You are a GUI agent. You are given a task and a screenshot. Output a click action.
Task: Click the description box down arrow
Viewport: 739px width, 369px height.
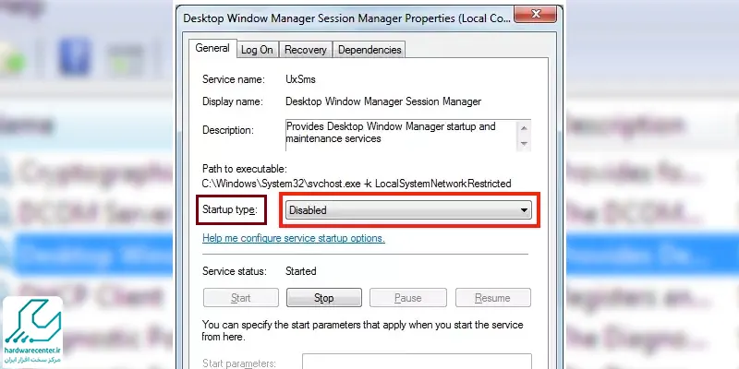pos(524,143)
